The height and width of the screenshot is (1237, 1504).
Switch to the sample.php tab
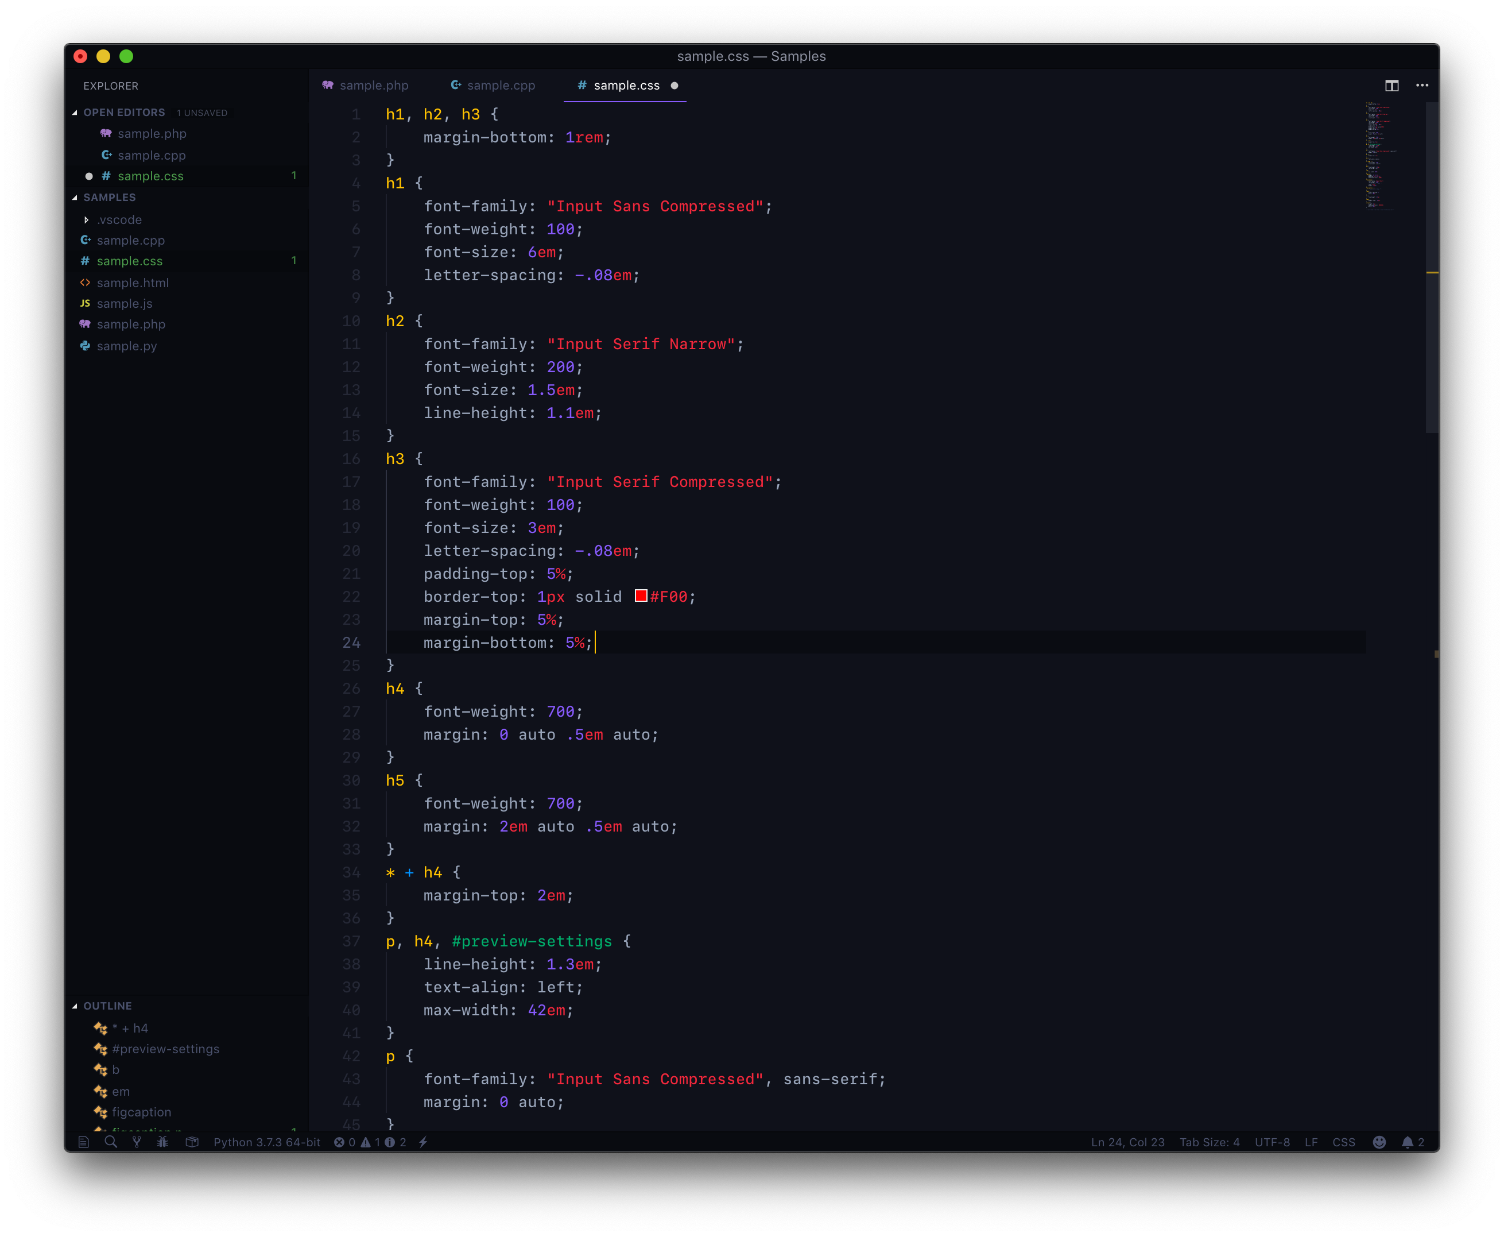pyautogui.click(x=366, y=86)
